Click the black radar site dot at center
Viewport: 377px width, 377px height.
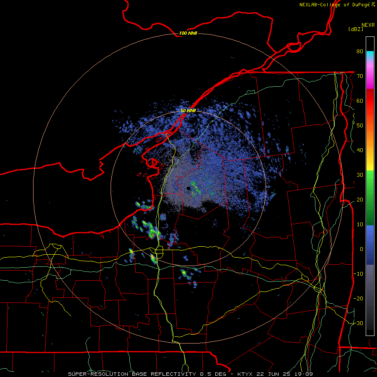(x=188, y=188)
